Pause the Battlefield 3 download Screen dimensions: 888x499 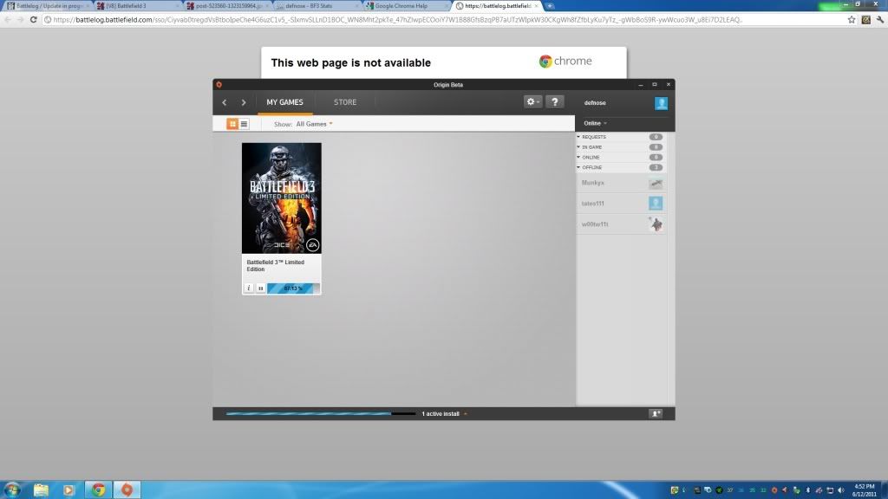coord(260,288)
